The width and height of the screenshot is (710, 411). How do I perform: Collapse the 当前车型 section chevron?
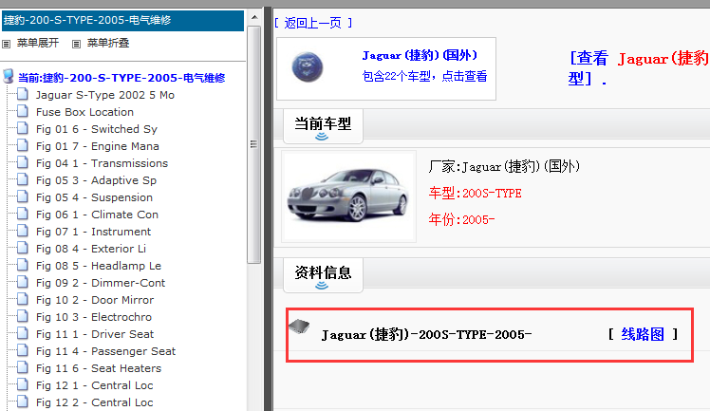(x=322, y=137)
